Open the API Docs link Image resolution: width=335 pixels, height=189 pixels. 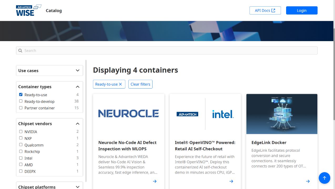point(265,11)
